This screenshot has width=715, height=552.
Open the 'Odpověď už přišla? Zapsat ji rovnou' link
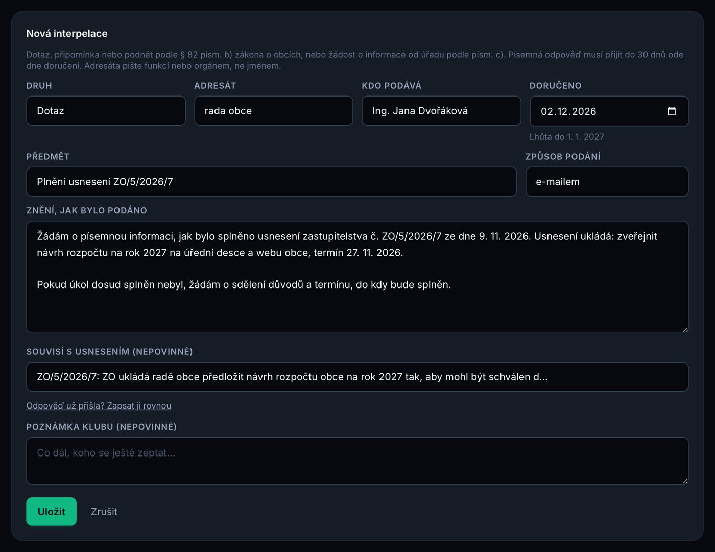tap(99, 405)
